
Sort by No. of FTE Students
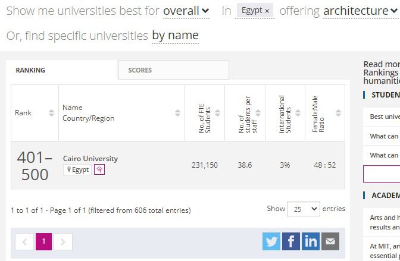pyautogui.click(x=217, y=113)
